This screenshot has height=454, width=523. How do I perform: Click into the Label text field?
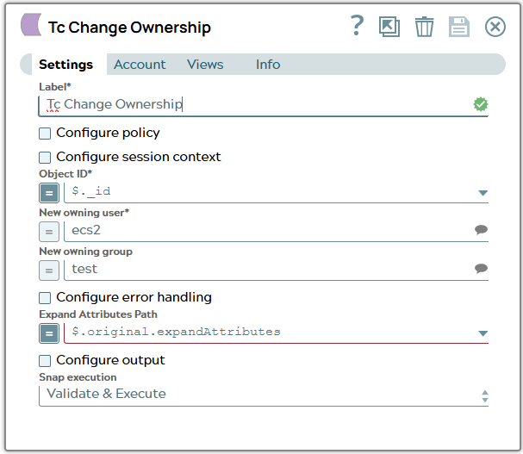pos(264,106)
